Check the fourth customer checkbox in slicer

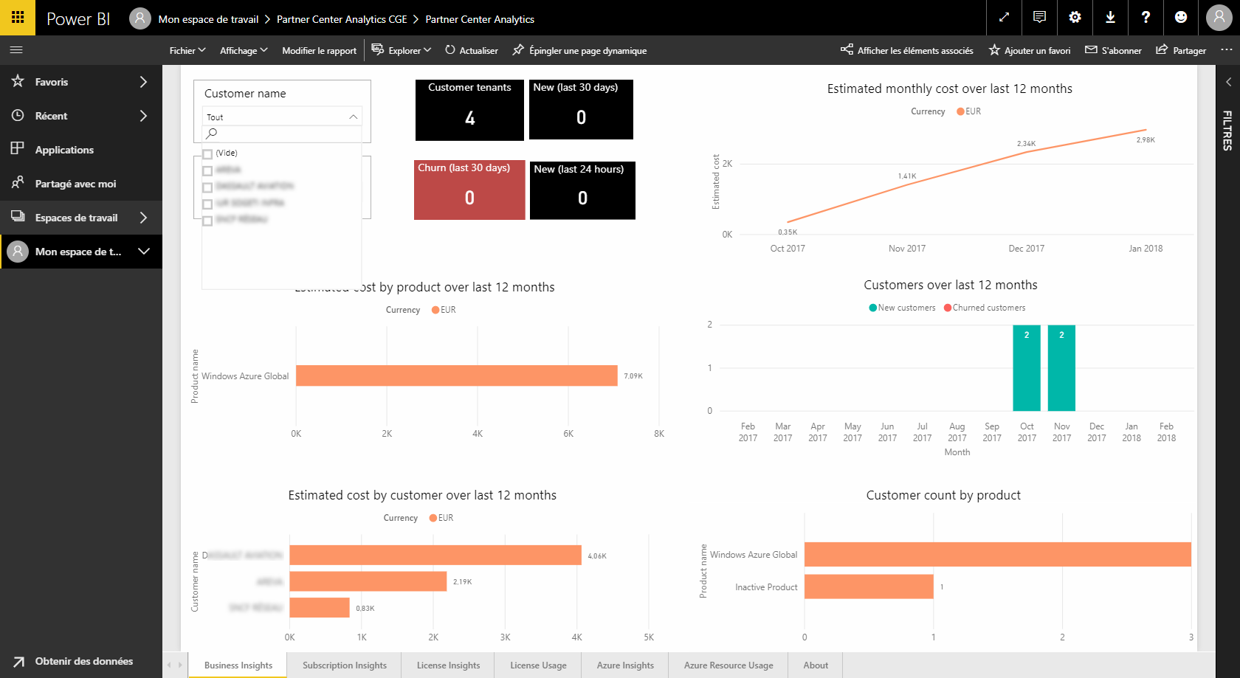coord(207,204)
